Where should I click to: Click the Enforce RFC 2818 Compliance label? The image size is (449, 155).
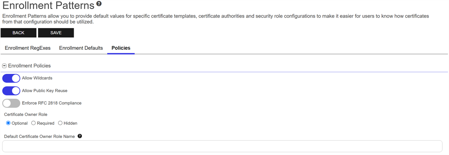[52, 103]
